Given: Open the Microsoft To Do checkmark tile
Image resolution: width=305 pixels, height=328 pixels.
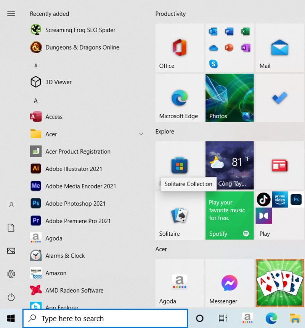Looking at the screenshot, I should pos(279,98).
